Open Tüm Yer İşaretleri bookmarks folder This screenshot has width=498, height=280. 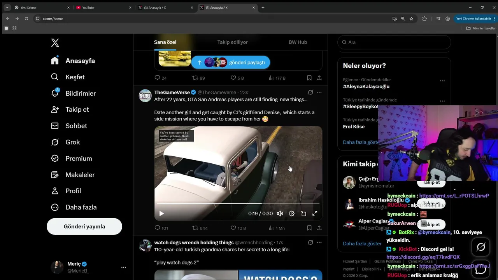click(x=481, y=28)
